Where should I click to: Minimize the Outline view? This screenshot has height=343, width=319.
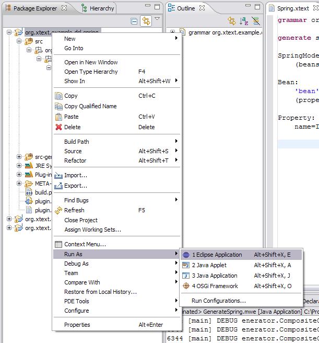(x=248, y=5)
